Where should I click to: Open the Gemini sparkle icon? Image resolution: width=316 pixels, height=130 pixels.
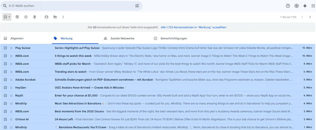point(305,6)
